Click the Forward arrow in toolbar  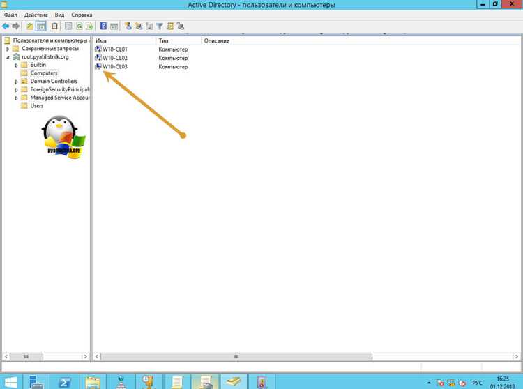(15, 26)
